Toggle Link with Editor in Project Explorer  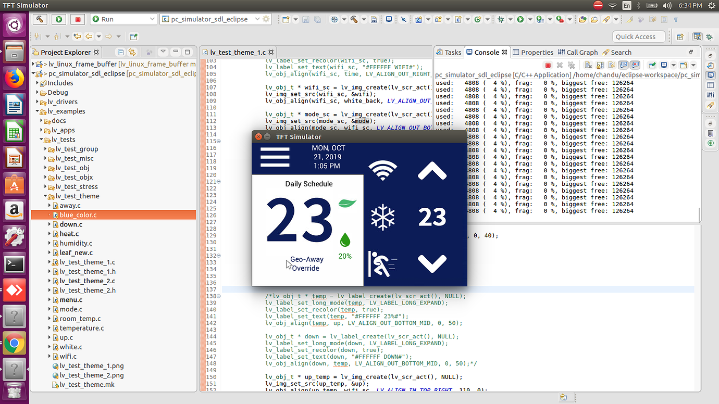pos(132,52)
